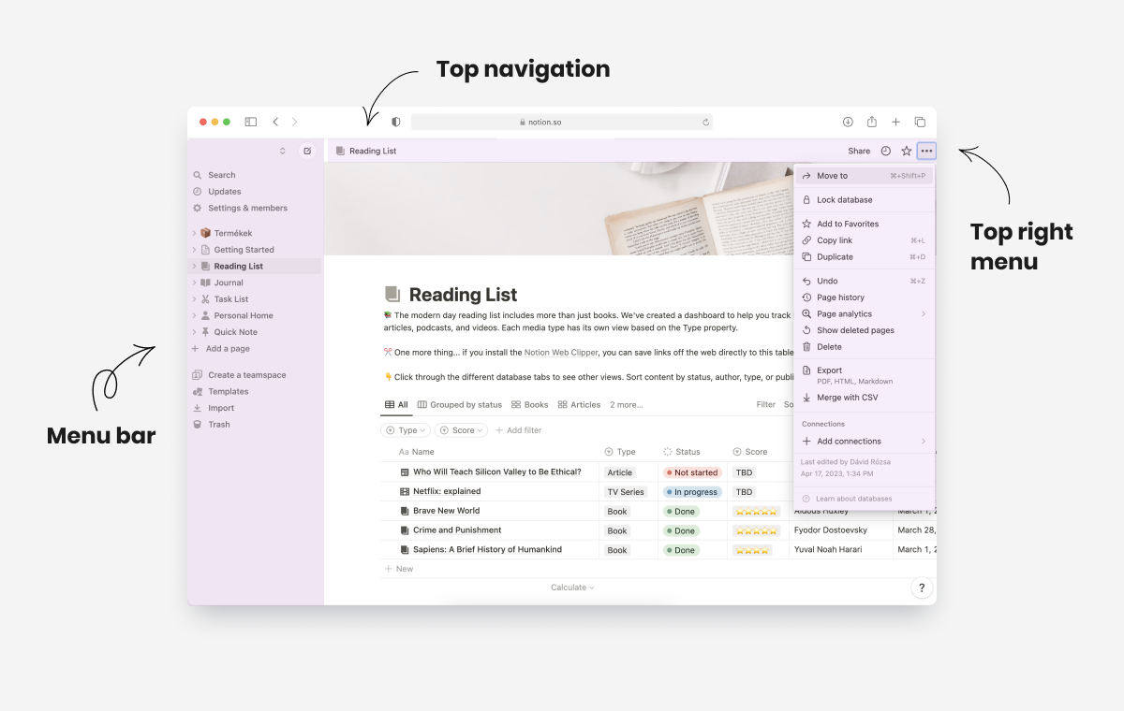
Task: Expand the Task List page tree
Action: tap(195, 299)
